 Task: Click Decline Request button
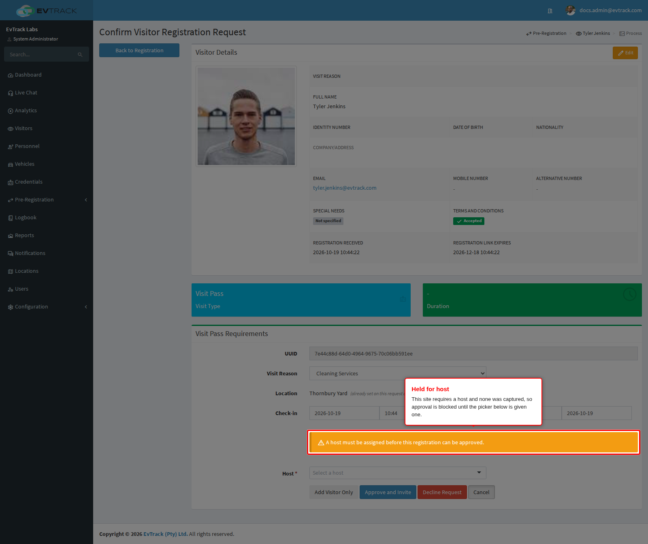[x=442, y=492]
